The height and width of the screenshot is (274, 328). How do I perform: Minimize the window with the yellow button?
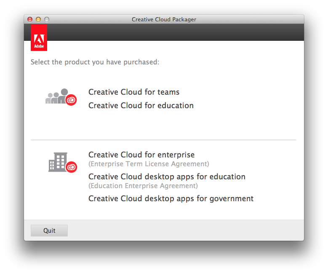click(x=38, y=19)
